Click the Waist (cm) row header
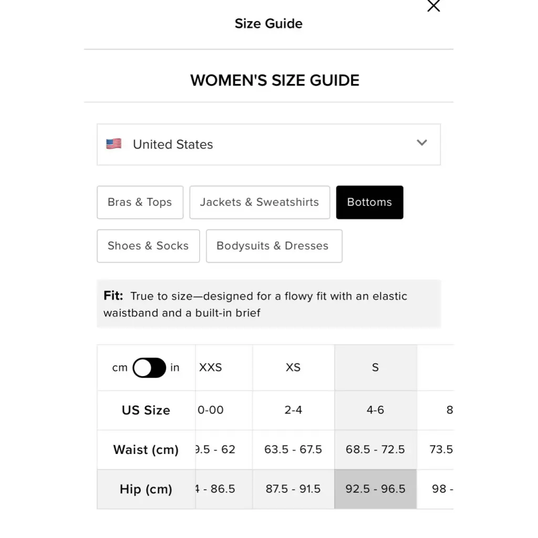 tap(146, 450)
